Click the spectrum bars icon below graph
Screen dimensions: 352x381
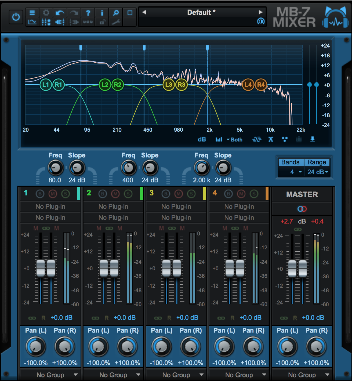point(219,139)
